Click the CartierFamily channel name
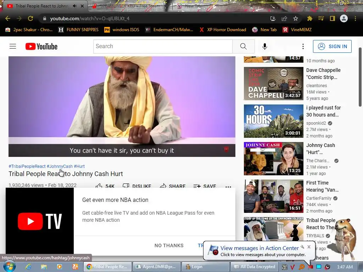This screenshot has height=272, width=363. pos(319,198)
